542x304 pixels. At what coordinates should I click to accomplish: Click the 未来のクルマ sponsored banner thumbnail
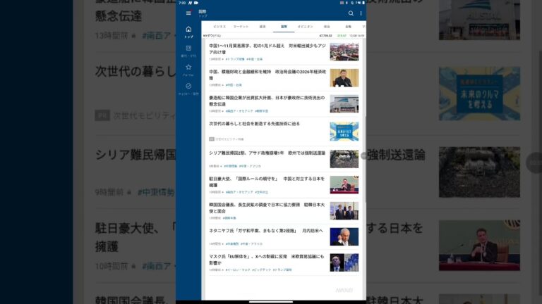click(x=344, y=131)
